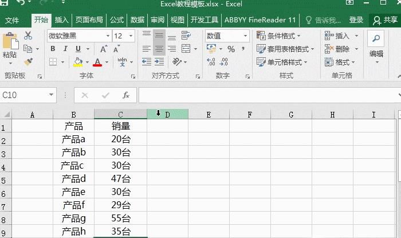Select all cells corner triangle

(x=6, y=114)
